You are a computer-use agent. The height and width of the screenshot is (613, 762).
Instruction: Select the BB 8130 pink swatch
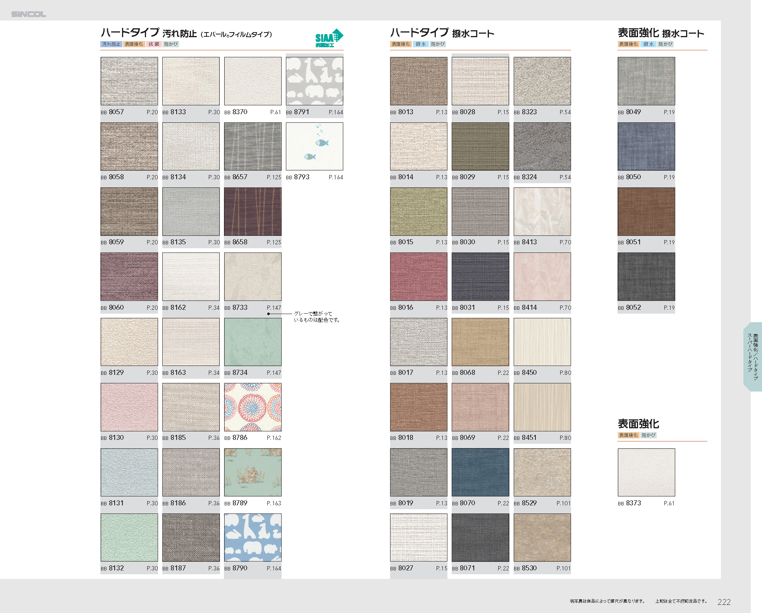point(129,407)
